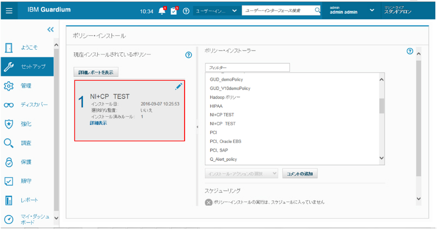Click the 保護 lock icon
437x230 pixels.
(x=9, y=162)
